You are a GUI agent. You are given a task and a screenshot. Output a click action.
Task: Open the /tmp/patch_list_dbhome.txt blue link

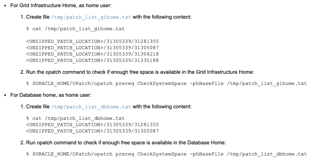point(91,107)
